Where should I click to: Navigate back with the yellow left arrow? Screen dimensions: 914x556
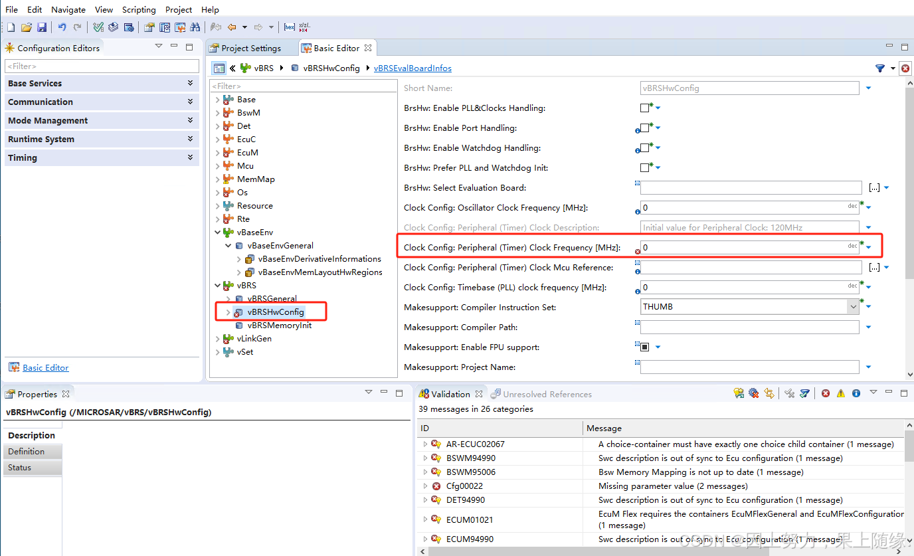coord(232,27)
